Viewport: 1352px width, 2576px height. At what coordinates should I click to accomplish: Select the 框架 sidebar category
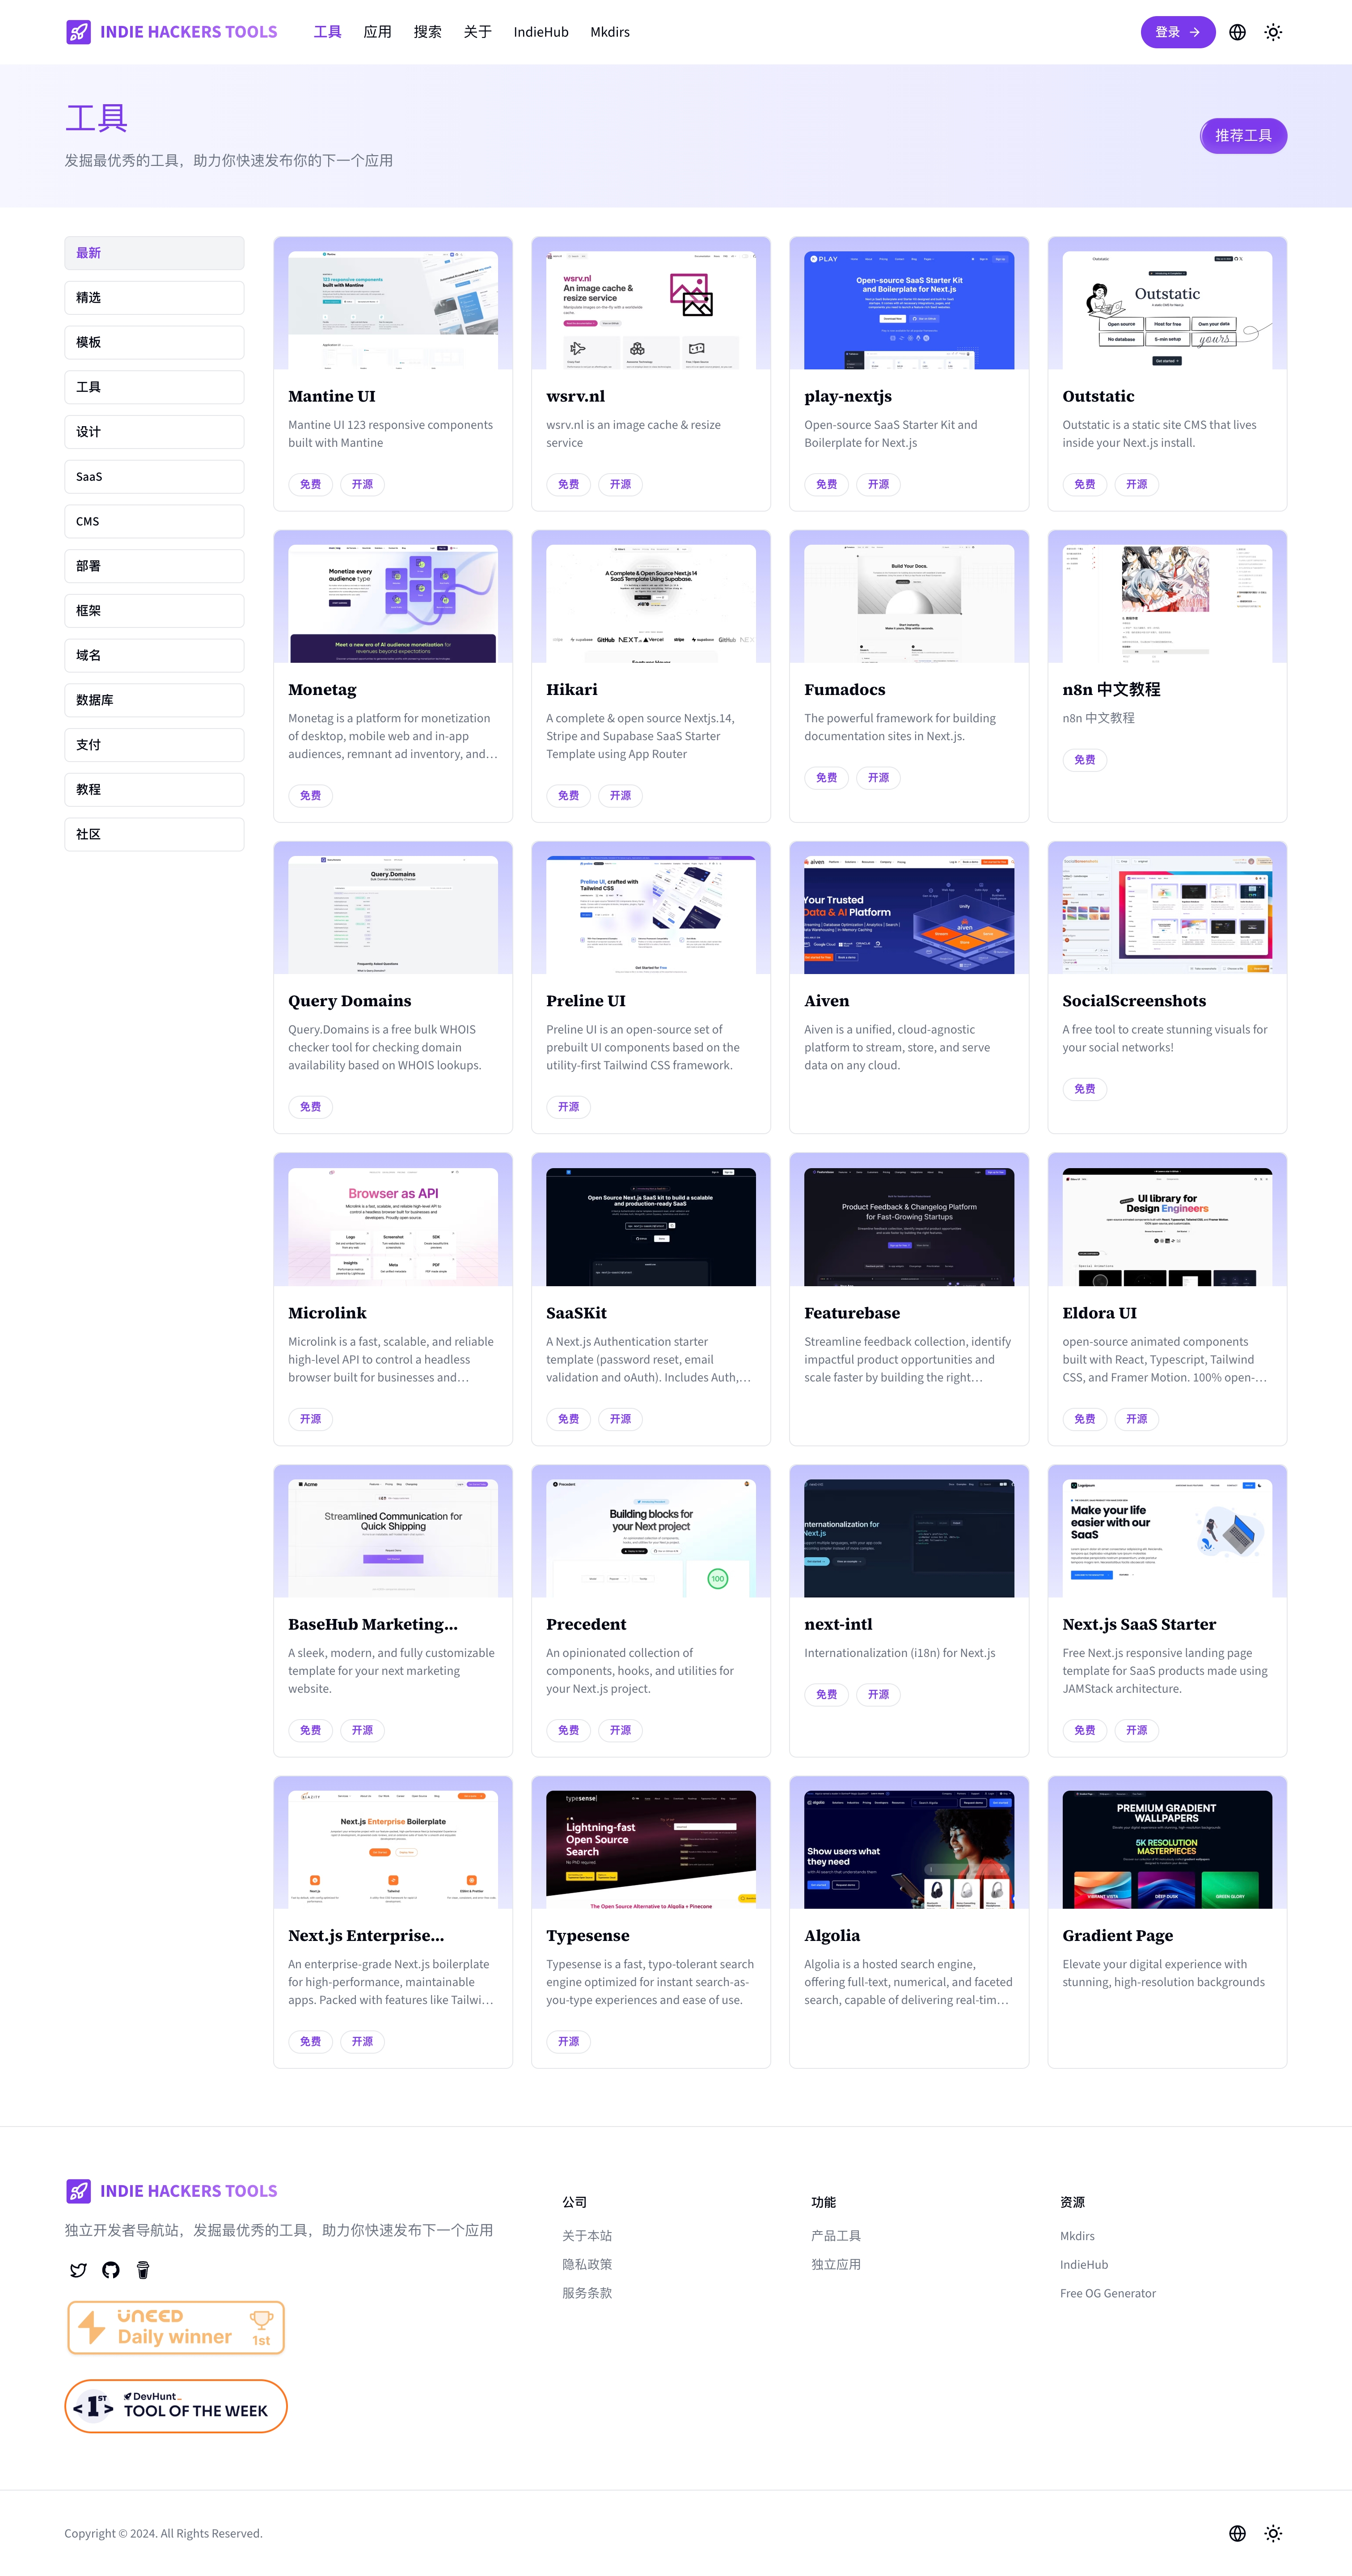154,610
